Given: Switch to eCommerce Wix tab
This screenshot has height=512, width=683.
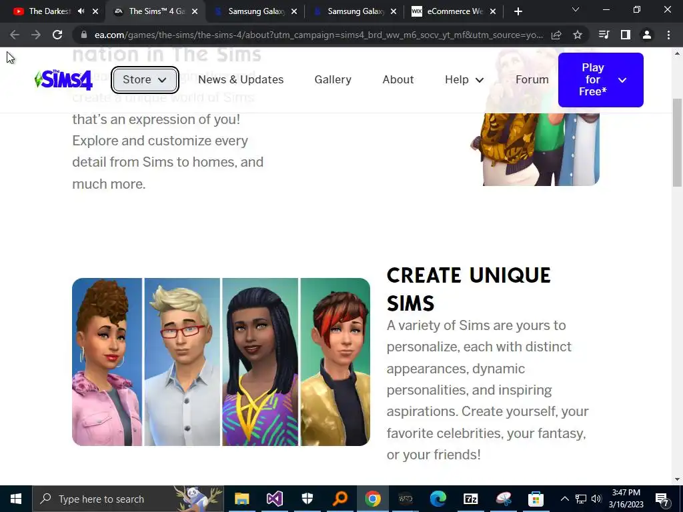Looking at the screenshot, I should (x=455, y=11).
